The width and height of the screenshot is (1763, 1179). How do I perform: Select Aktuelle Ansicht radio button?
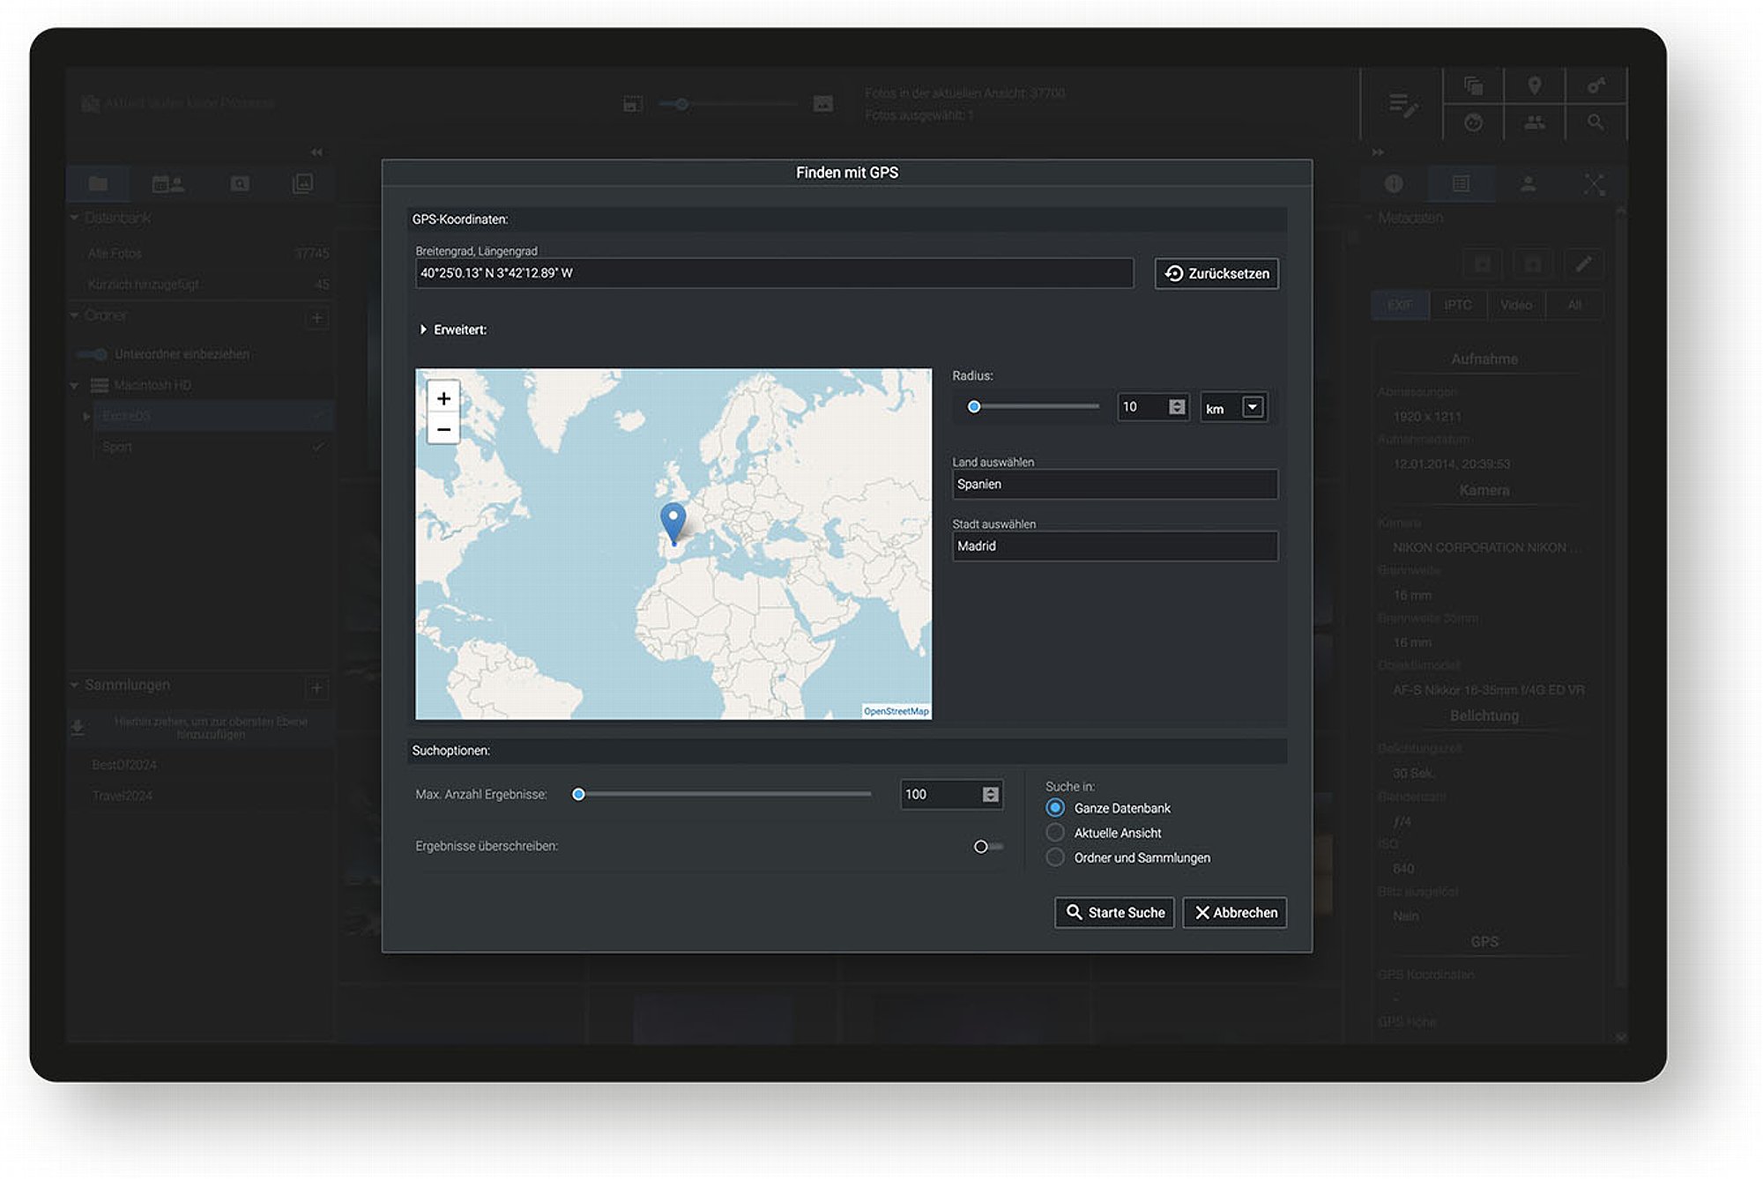1055,832
